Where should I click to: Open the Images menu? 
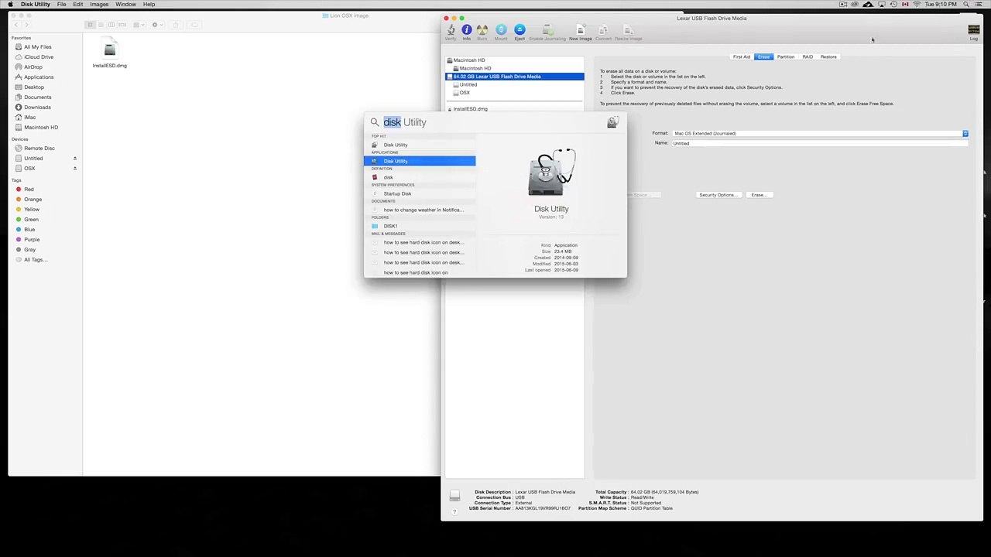(x=99, y=5)
